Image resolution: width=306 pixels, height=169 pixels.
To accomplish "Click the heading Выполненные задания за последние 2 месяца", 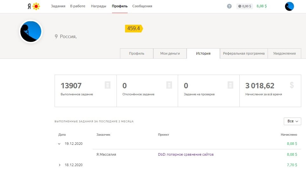I will click(x=94, y=121).
